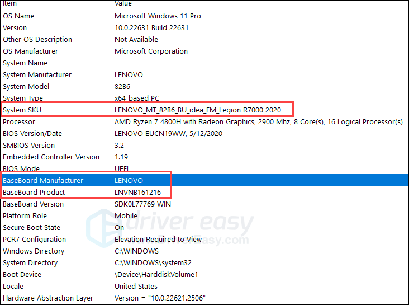Click the value 1.19

point(121,157)
